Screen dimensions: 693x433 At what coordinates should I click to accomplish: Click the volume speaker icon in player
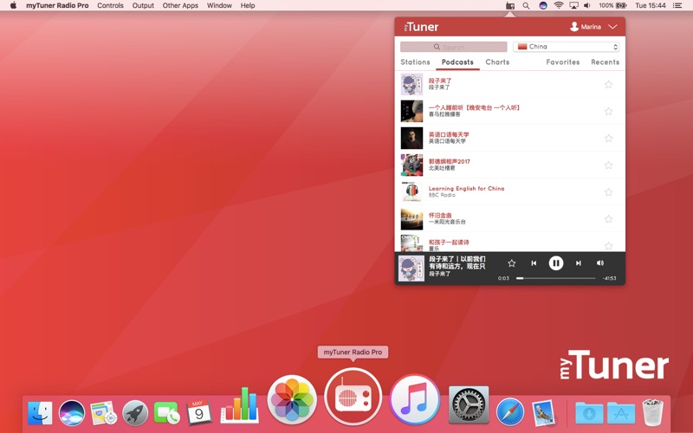tap(600, 263)
